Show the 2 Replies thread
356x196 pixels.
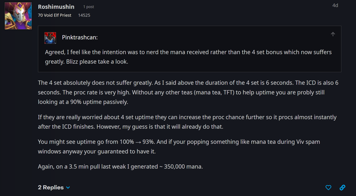coord(51,188)
